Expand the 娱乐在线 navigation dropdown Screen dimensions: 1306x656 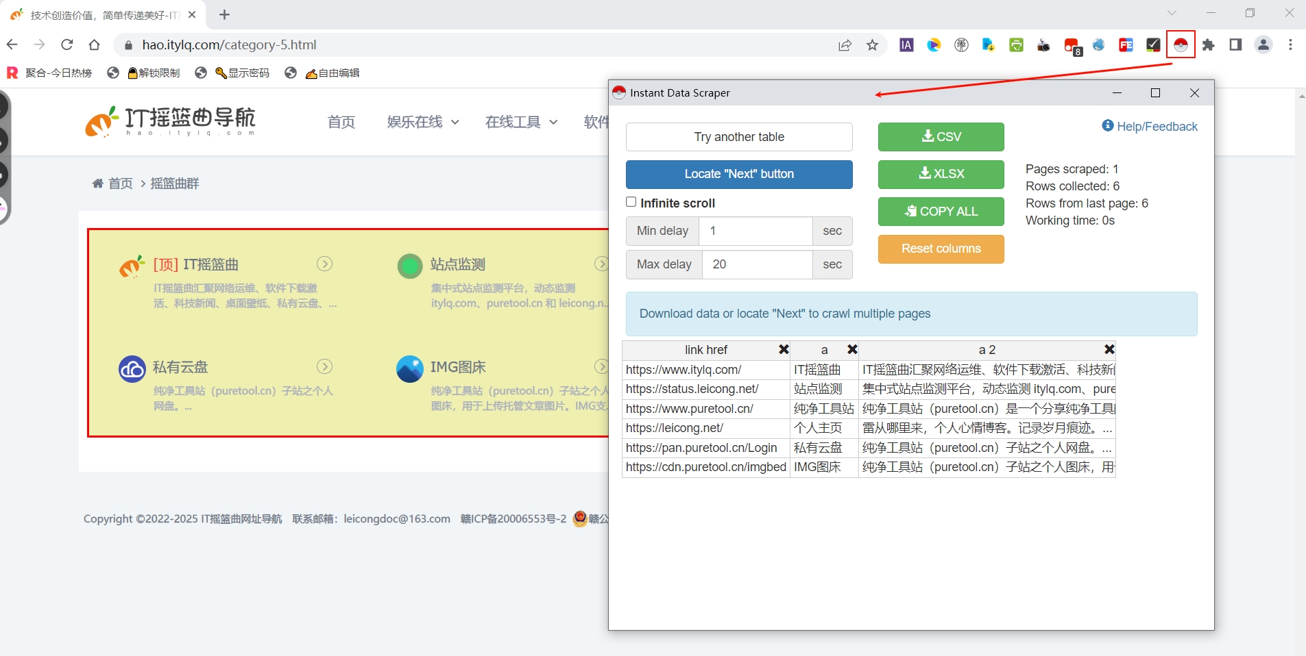(x=422, y=121)
